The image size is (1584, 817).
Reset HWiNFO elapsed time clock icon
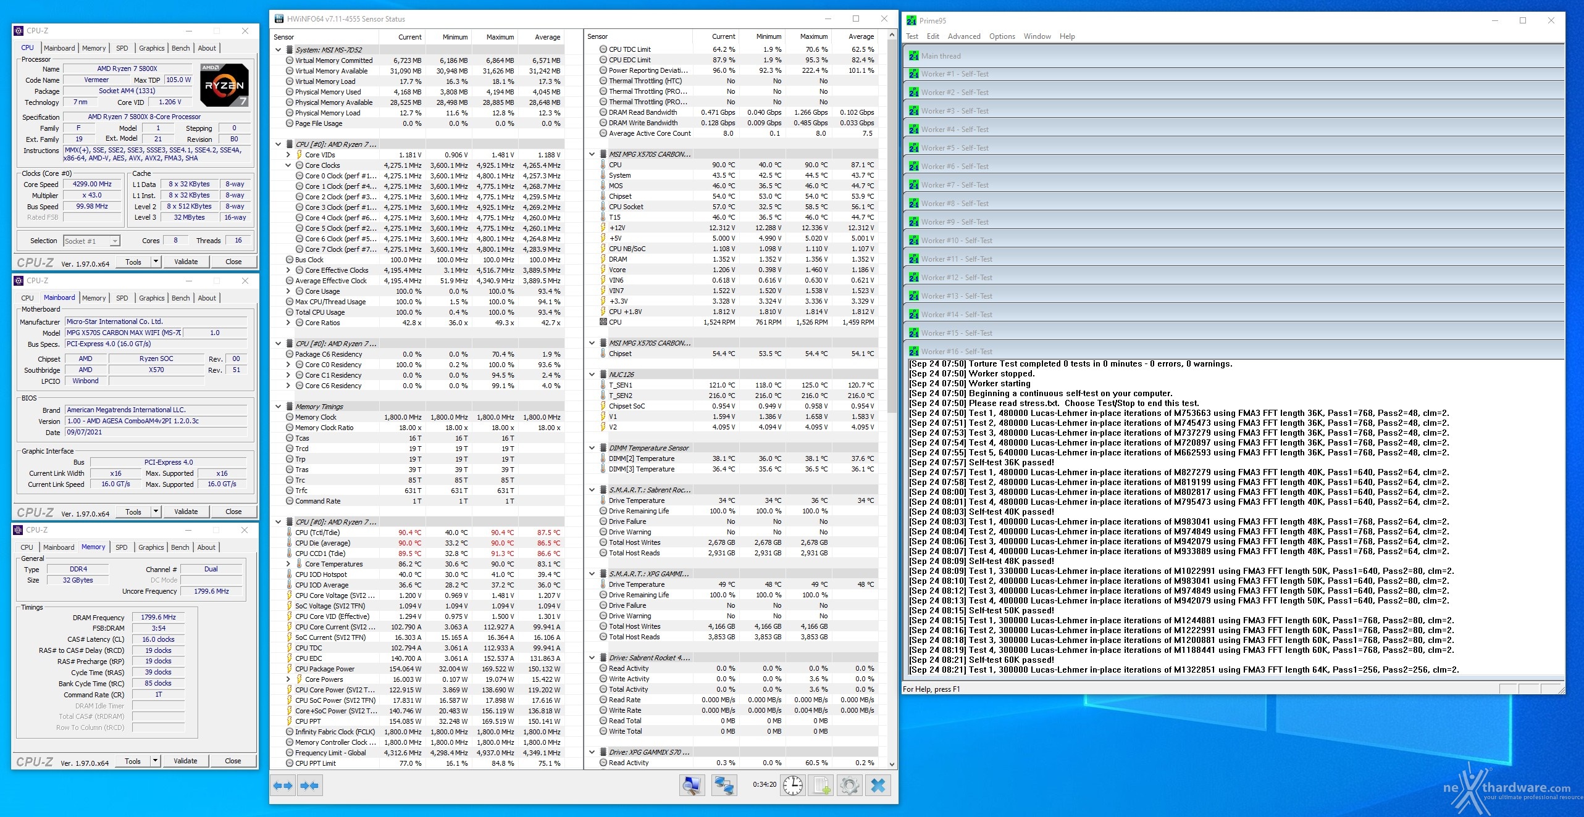coord(793,785)
